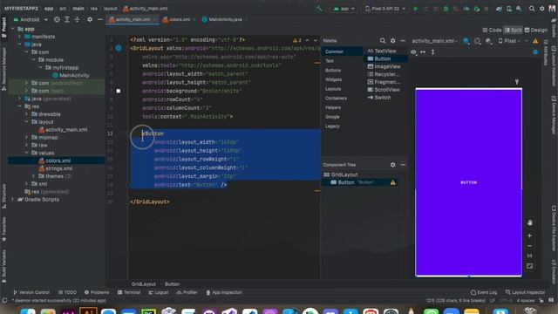
Task: Open the Android project view dropdown
Action: [31, 19]
